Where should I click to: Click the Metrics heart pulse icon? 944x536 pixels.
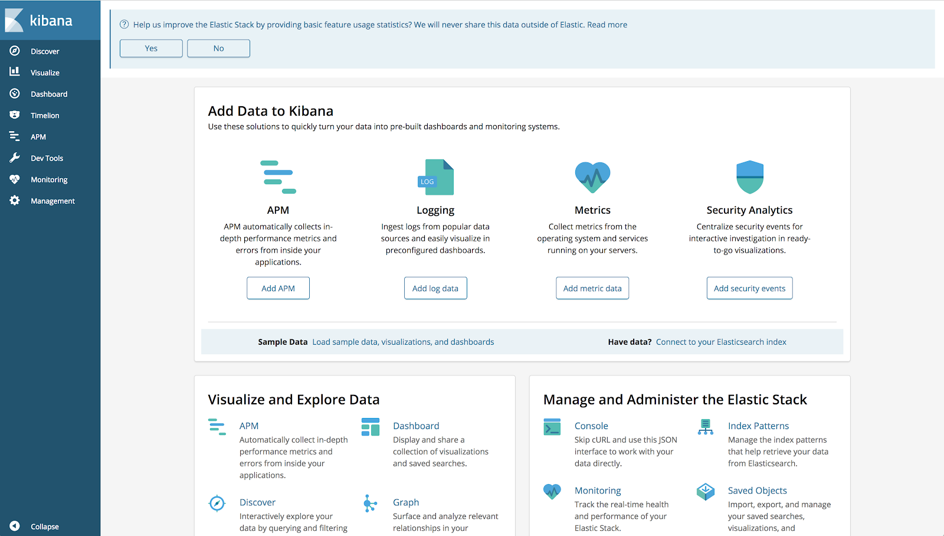click(592, 177)
